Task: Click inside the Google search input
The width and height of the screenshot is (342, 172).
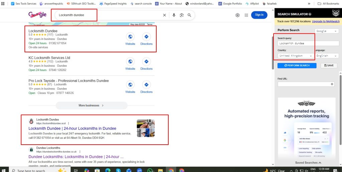Action: pyautogui.click(x=109, y=15)
